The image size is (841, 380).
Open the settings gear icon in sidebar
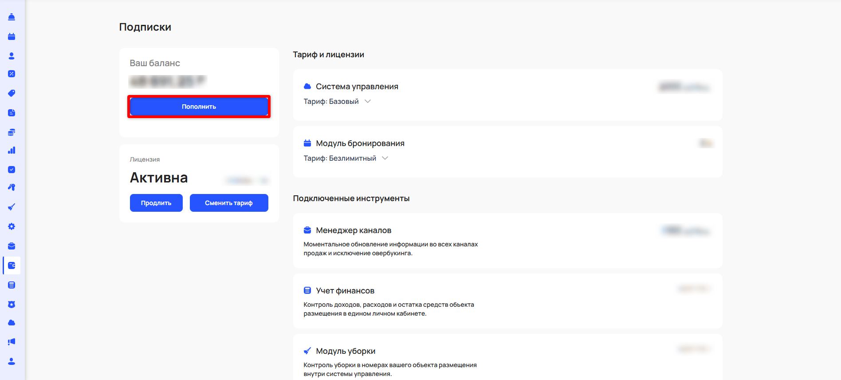click(x=12, y=226)
